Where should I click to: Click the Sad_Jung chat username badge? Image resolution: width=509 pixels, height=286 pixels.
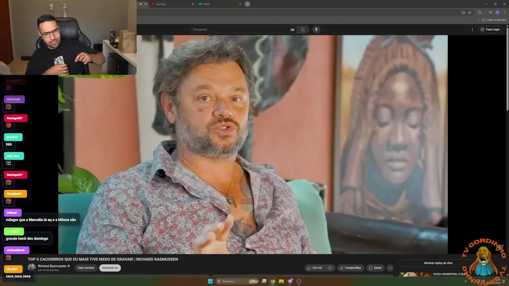14,156
